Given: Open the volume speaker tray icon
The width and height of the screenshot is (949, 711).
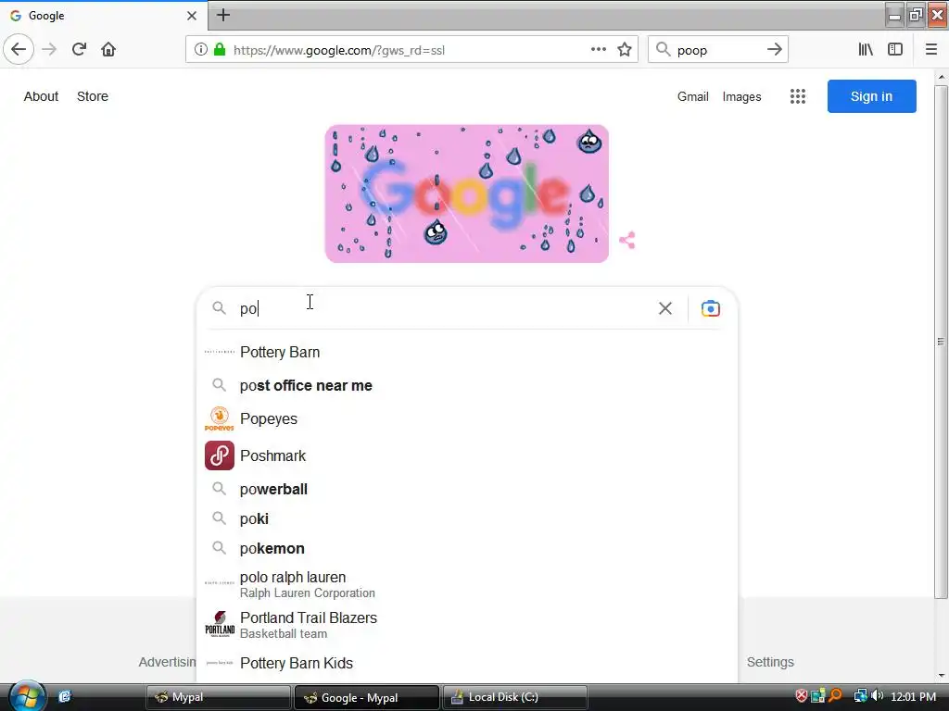Looking at the screenshot, I should pos(877,696).
